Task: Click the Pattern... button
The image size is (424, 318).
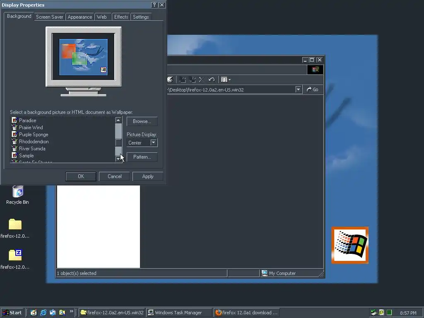Action: tap(142, 157)
